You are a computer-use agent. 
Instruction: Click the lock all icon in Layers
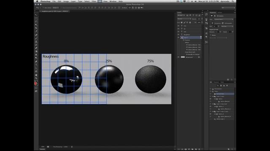coord(190,22)
